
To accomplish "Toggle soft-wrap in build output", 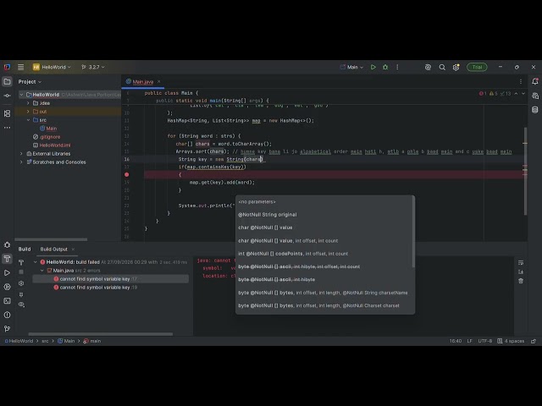I will click(521, 263).
